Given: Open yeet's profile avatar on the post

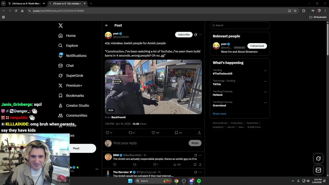Looking at the screenshot, I should [108, 35].
